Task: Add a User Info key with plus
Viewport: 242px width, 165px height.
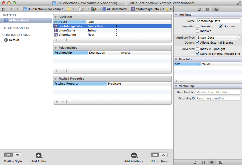Action: click(x=176, y=81)
